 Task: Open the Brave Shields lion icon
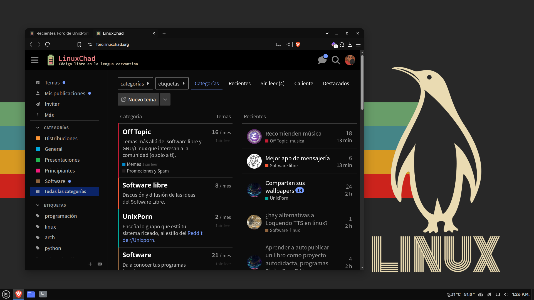[298, 44]
